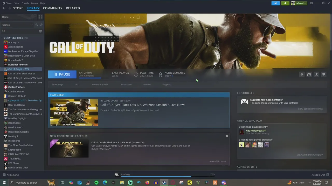The width and height of the screenshot is (332, 186).
Task: Open the Season 5 Live Now headline
Action: point(143,105)
